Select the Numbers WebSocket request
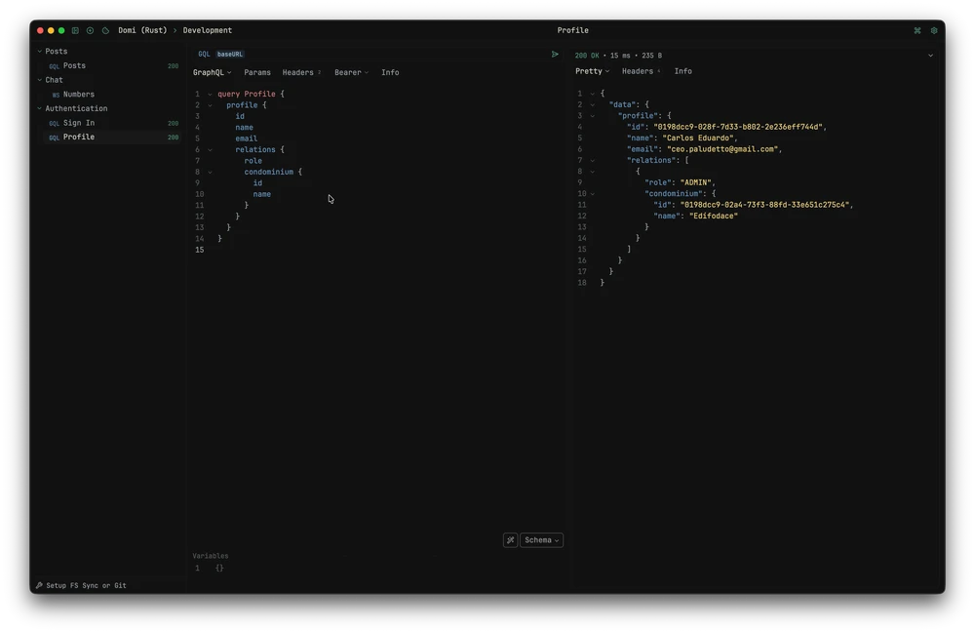 click(112, 95)
